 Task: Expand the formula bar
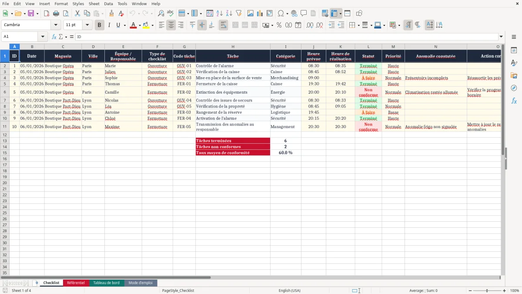[501, 37]
